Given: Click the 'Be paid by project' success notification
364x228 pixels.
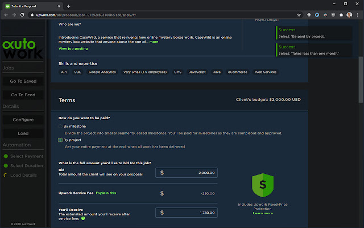Looking at the screenshot, I should (314, 33).
